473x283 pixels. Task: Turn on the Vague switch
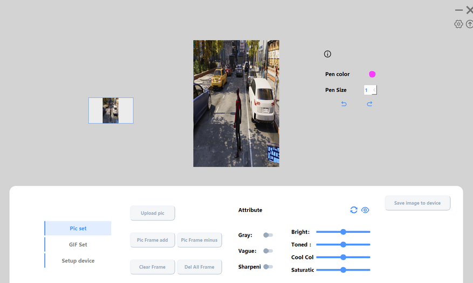(268, 251)
